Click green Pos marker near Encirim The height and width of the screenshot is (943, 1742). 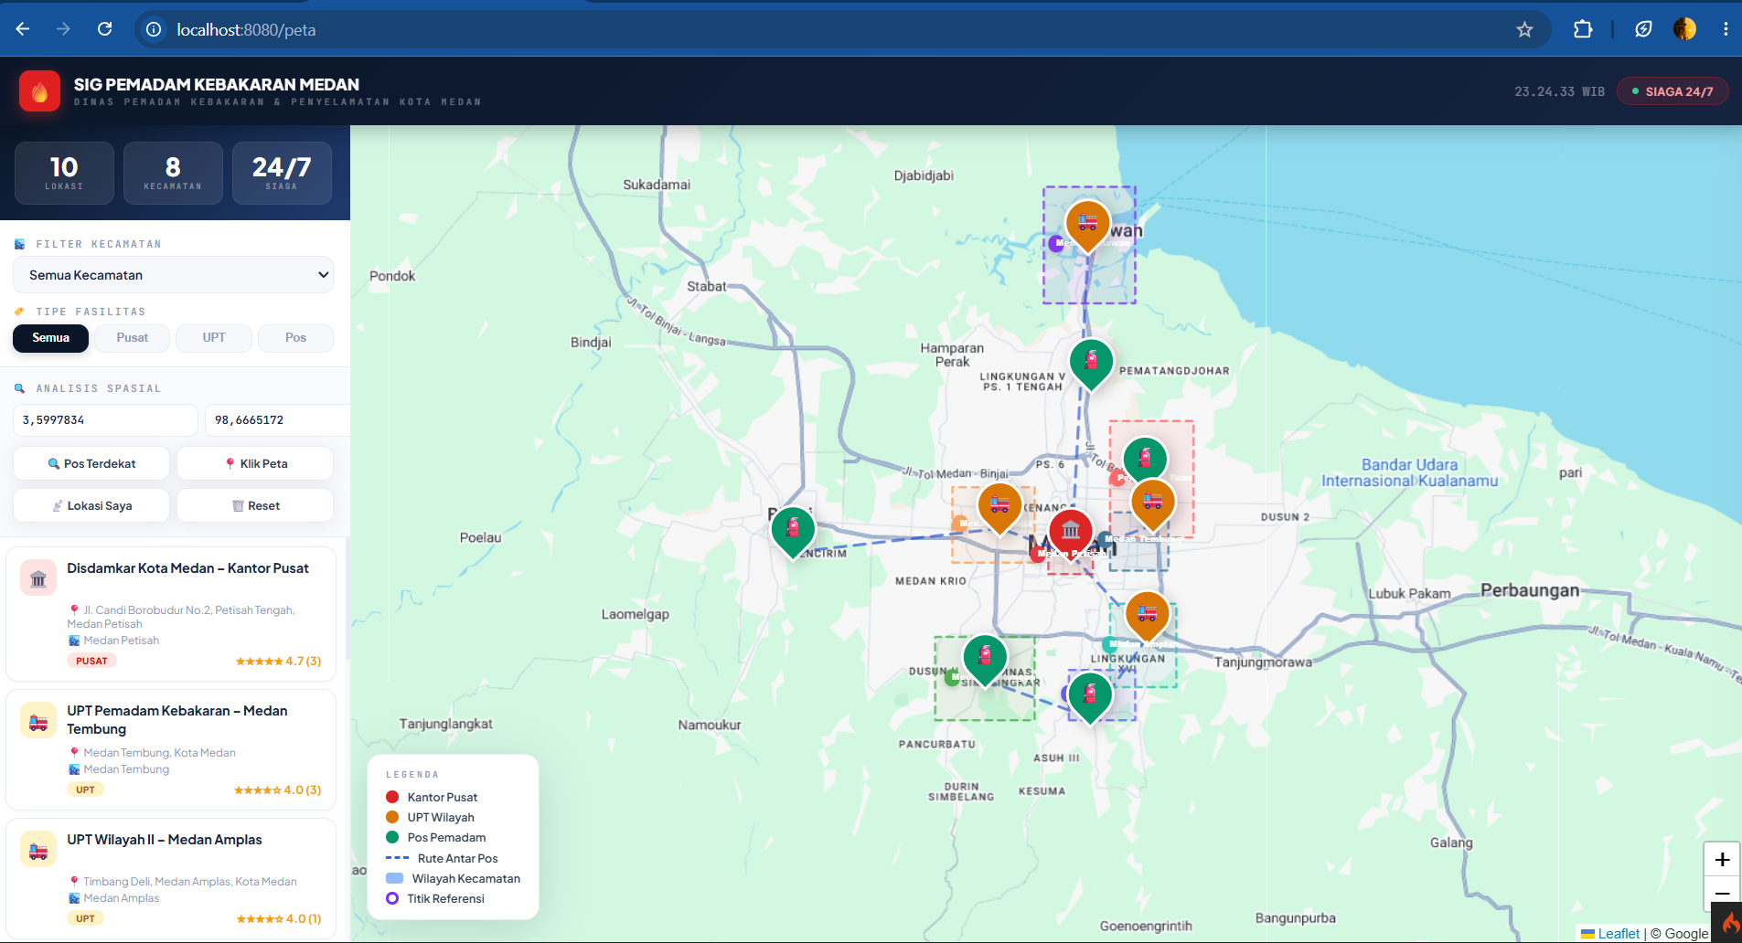pos(793,529)
